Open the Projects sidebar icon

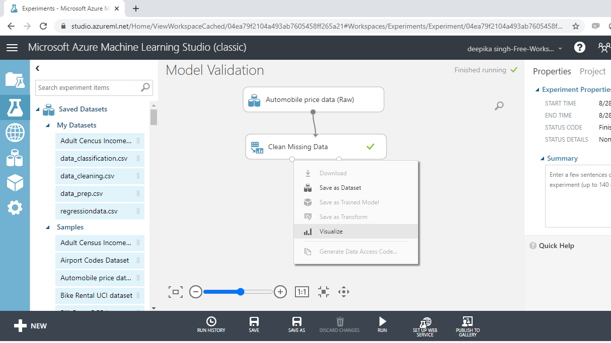click(15, 80)
